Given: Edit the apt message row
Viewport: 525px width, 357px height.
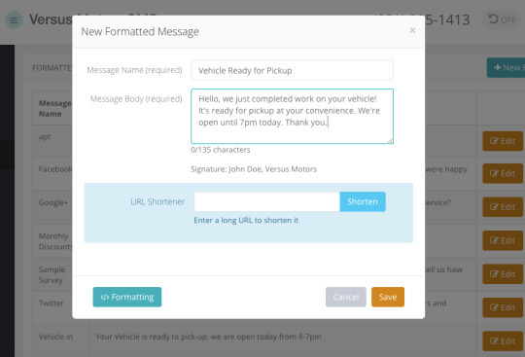Looking at the screenshot, I should pos(503,141).
